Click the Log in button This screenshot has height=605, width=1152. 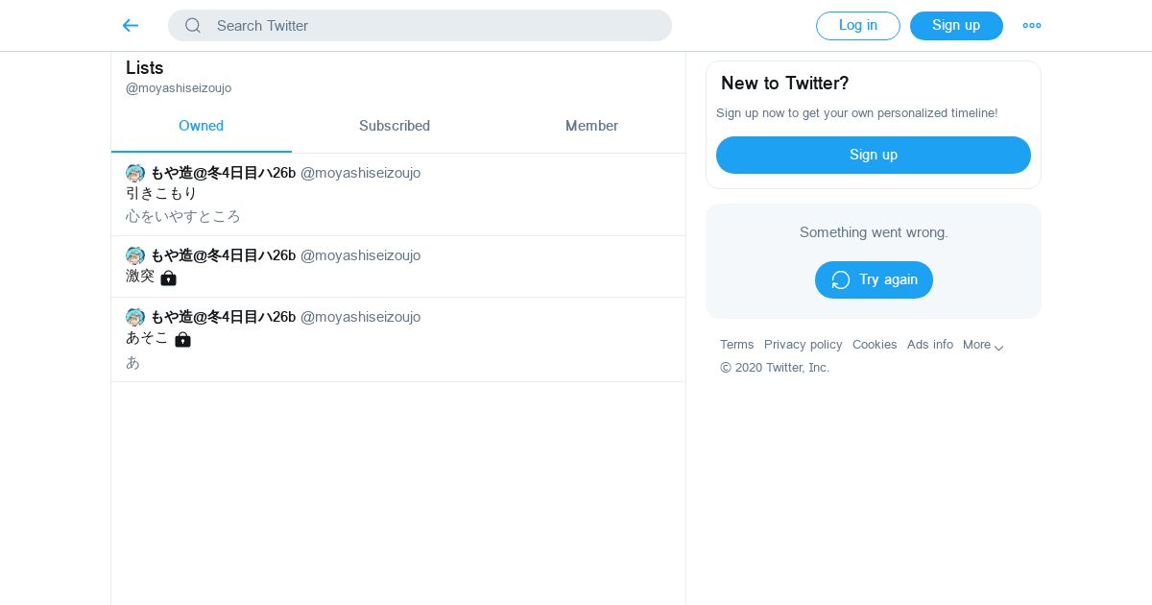click(x=857, y=26)
